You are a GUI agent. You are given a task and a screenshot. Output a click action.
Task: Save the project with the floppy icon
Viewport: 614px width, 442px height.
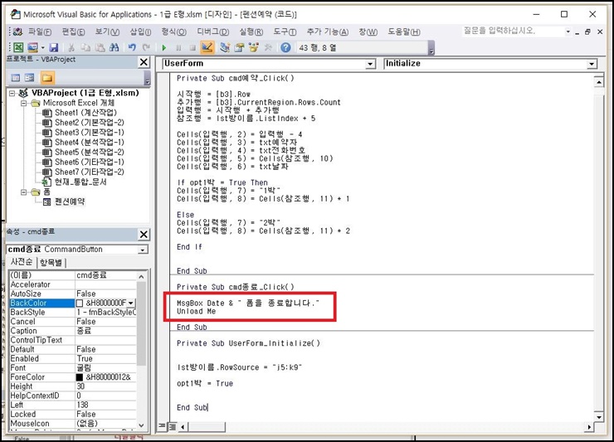(x=54, y=47)
